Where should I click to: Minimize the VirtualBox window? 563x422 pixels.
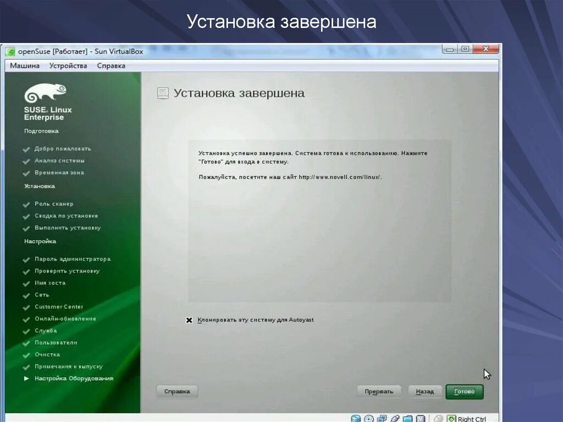point(450,50)
